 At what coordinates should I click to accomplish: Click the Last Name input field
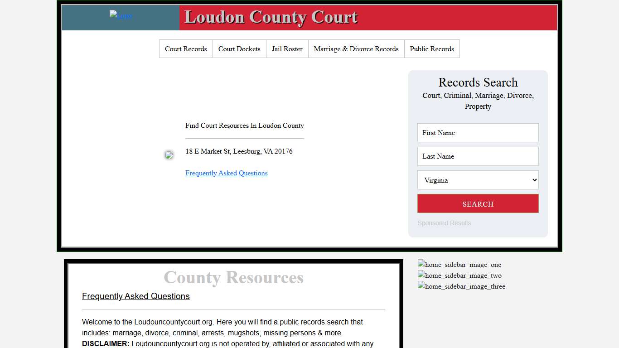(478, 156)
